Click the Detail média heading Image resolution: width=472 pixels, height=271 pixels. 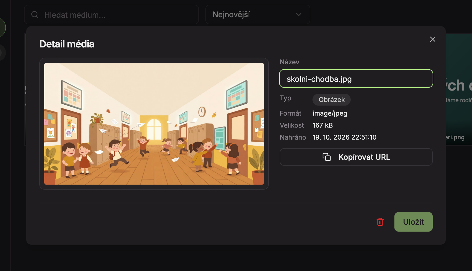67,44
